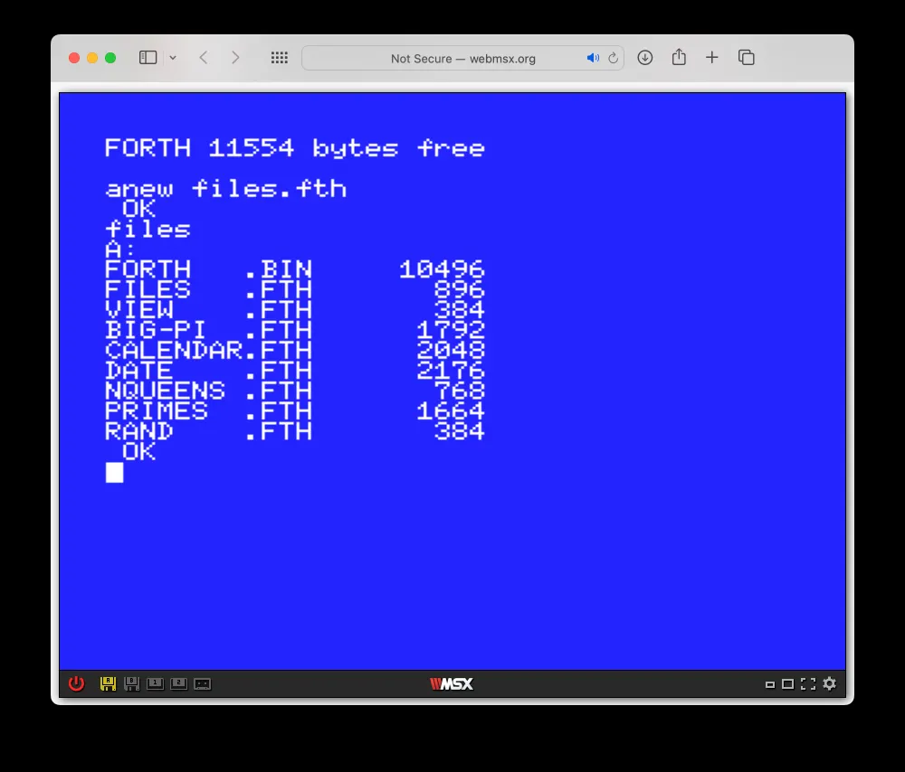Increase emulator screen size with larger box
The height and width of the screenshot is (772, 905).
(787, 684)
